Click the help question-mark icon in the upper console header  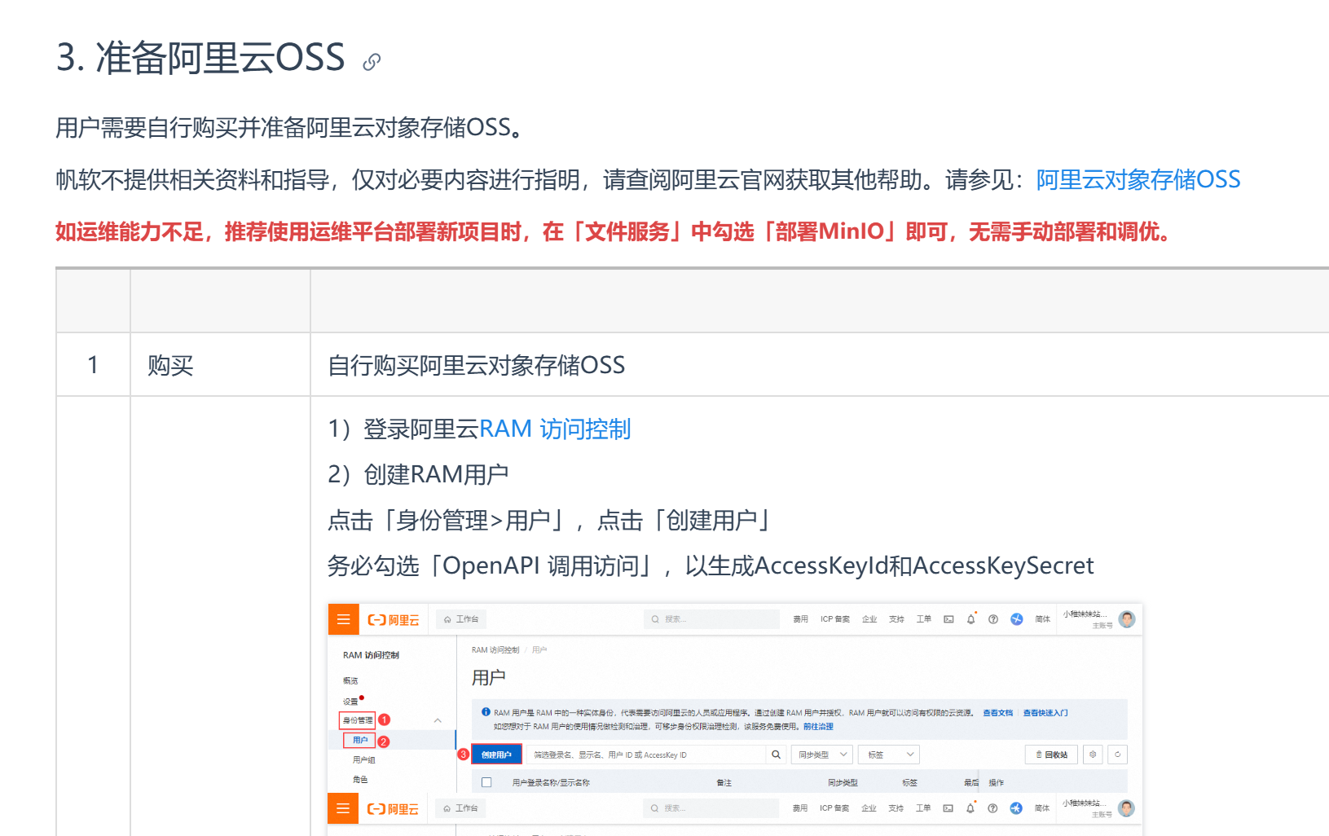pos(993,619)
